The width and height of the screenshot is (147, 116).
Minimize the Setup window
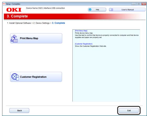pos(134,4)
